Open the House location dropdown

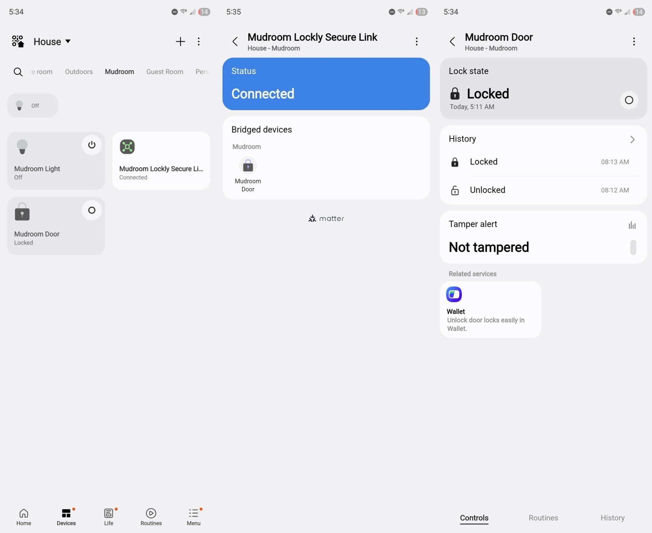tap(52, 41)
